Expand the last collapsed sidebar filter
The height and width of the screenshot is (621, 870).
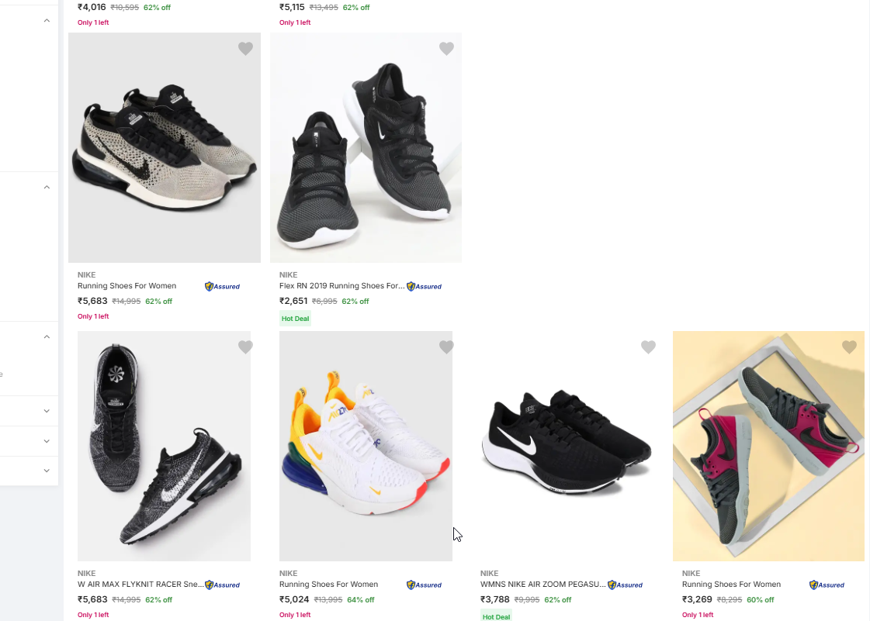pyautogui.click(x=47, y=471)
